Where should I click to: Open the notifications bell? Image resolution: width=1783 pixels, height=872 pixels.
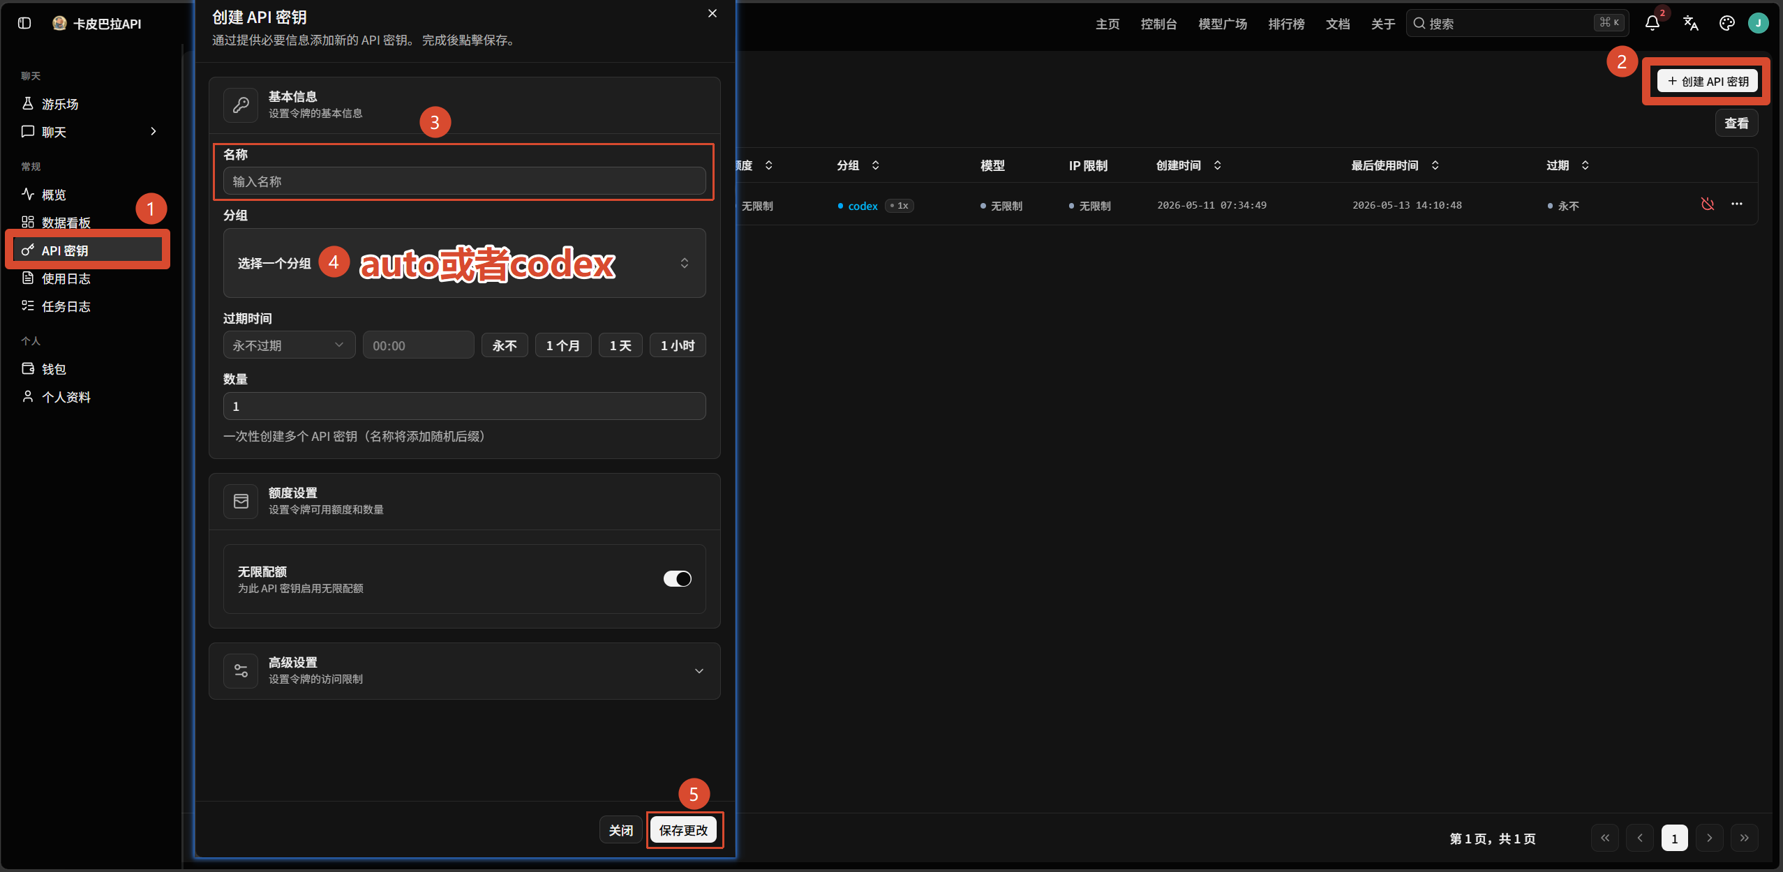tap(1652, 23)
